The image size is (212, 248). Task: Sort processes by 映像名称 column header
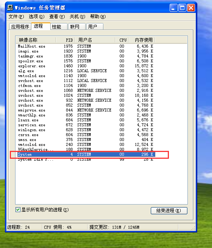tap(36, 40)
